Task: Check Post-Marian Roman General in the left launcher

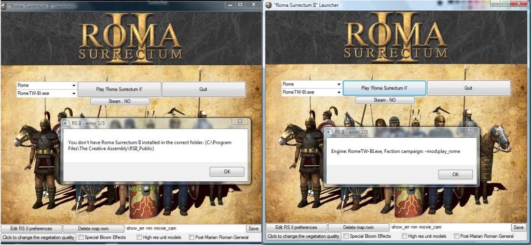Action: tap(192, 237)
